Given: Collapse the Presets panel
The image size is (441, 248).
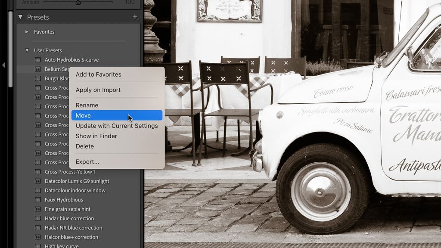Looking at the screenshot, I should point(20,17).
